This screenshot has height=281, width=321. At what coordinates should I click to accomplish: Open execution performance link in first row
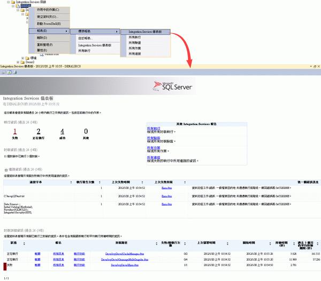coord(79,254)
